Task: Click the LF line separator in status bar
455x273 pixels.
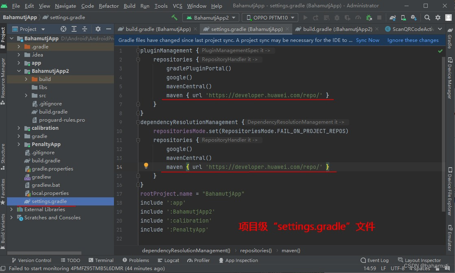Action: [x=383, y=269]
